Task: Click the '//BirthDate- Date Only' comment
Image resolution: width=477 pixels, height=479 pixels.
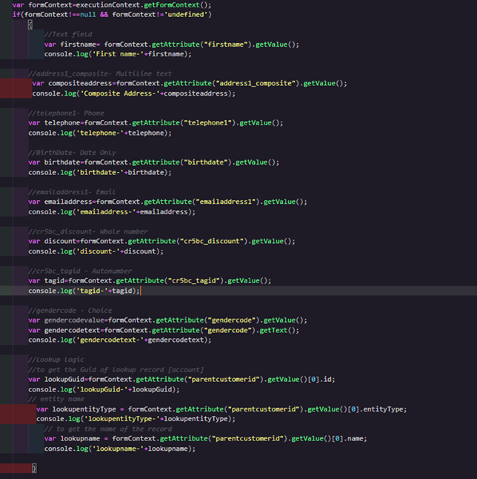Action: click(x=72, y=153)
